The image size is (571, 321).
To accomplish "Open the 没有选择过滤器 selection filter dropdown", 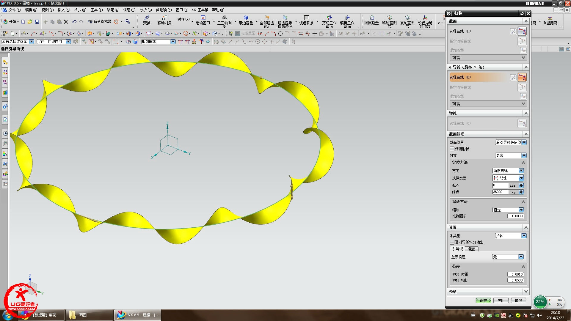I will click(18, 42).
